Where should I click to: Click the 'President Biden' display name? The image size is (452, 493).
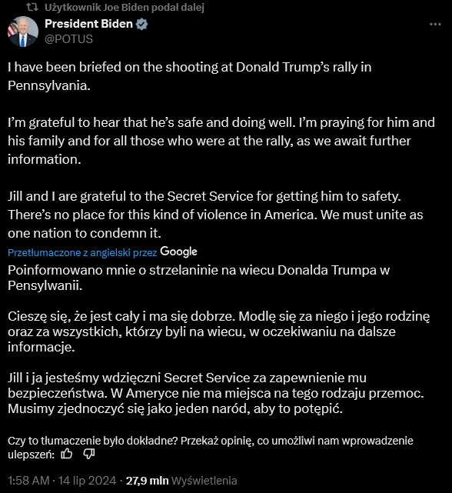(x=88, y=24)
